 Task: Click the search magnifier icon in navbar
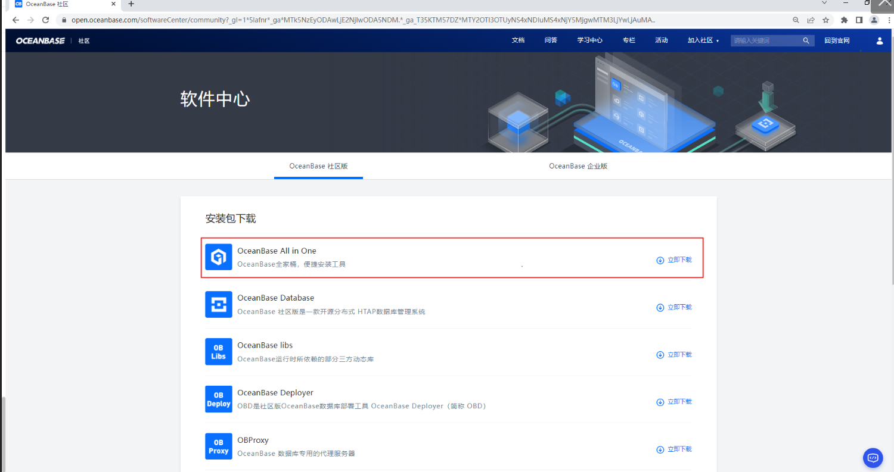806,40
